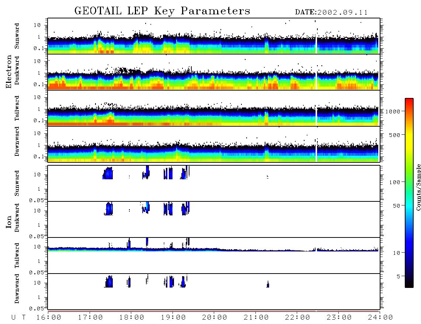
Task: Click inside the Ion Tailward spectrogram panel
Action: [214, 256]
